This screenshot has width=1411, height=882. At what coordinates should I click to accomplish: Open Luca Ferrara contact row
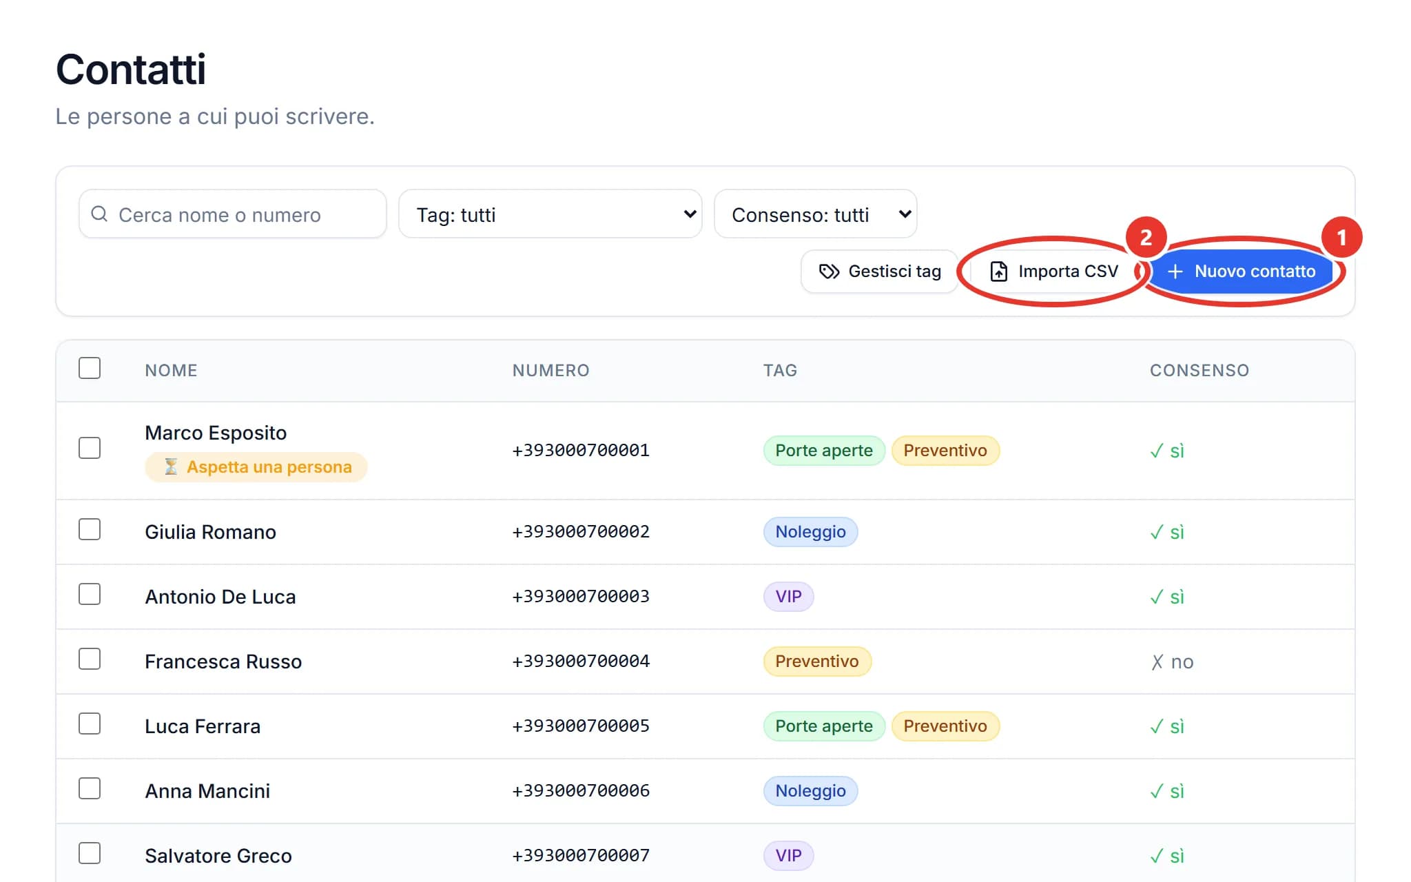[705, 726]
